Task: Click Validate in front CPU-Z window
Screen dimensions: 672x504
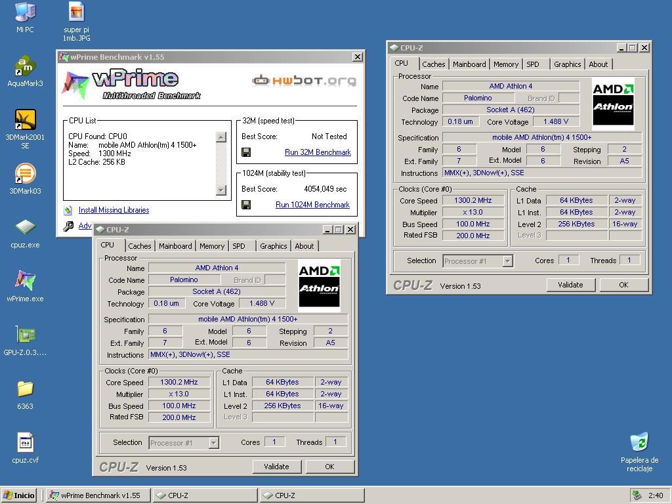Action: coord(276,467)
